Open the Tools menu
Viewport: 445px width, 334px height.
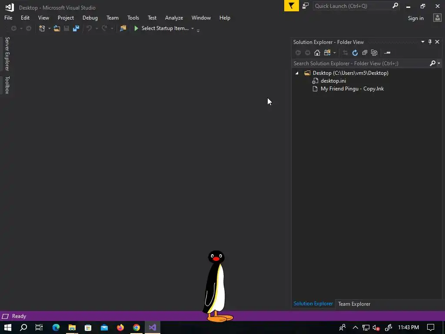(x=133, y=17)
